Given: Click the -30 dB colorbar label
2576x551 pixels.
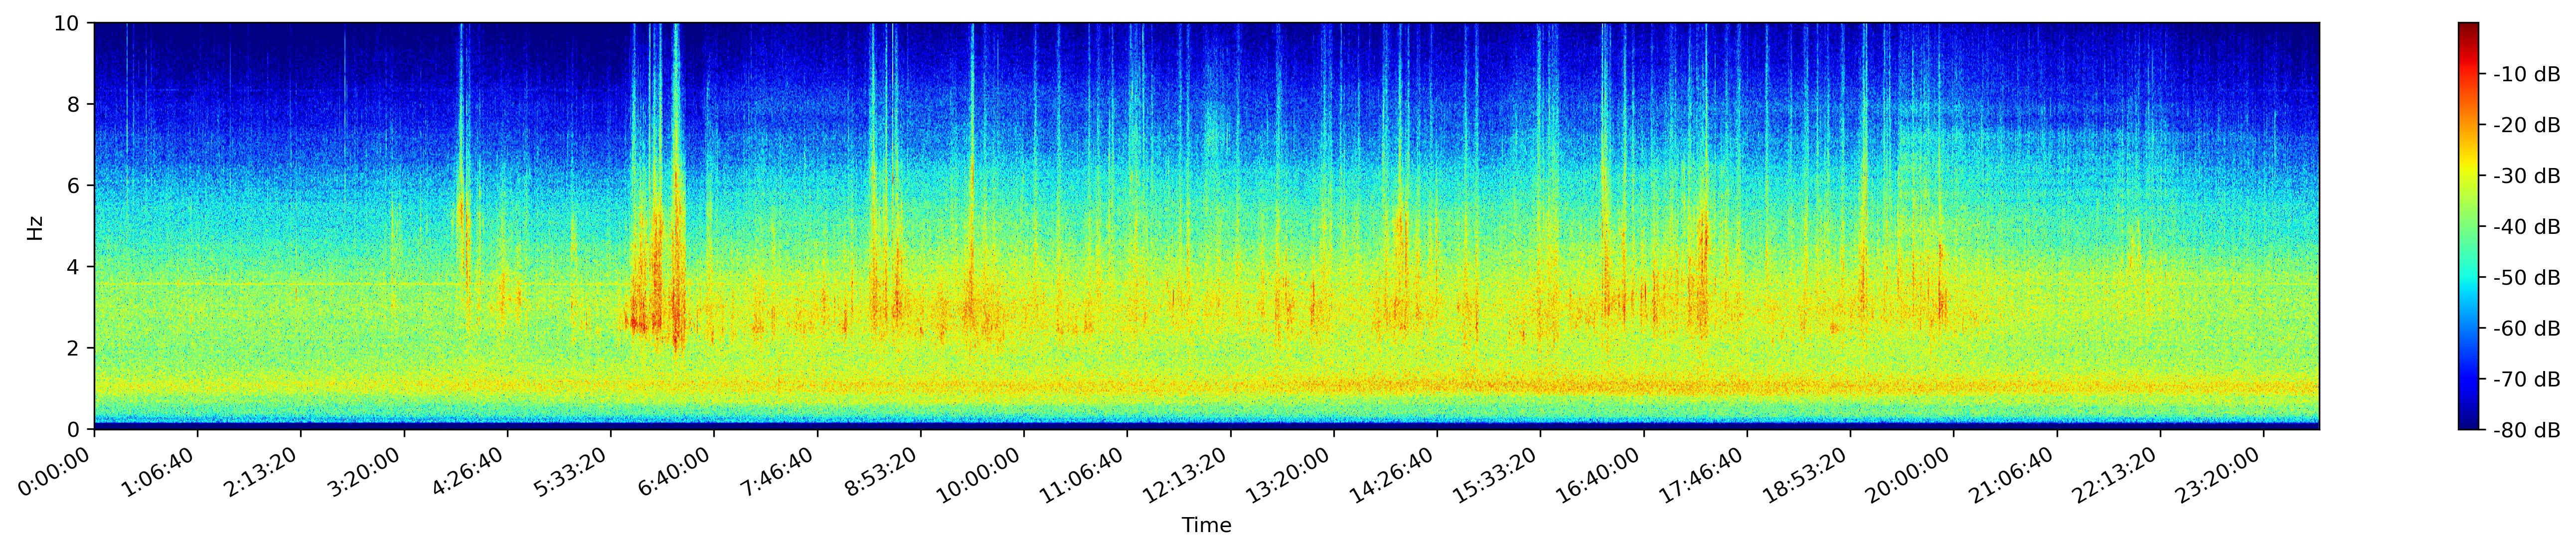Looking at the screenshot, I should (x=2526, y=176).
